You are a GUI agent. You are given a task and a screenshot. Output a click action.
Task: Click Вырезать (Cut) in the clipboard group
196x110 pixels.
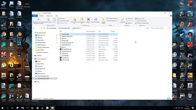click(x=61, y=19)
